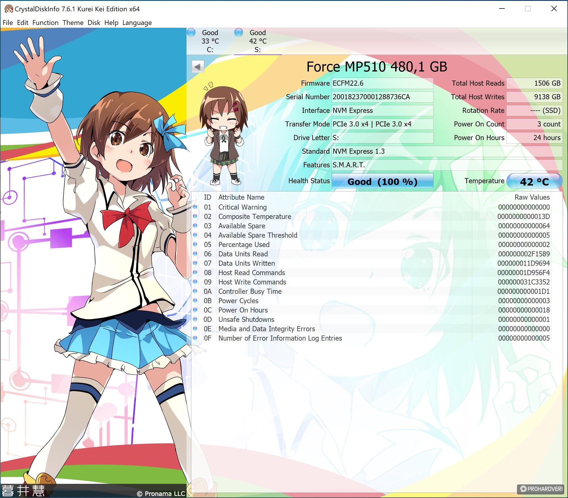Viewport: 568px width, 498px height.
Task: Close the CrystalDiskInfo window
Action: 554,9
